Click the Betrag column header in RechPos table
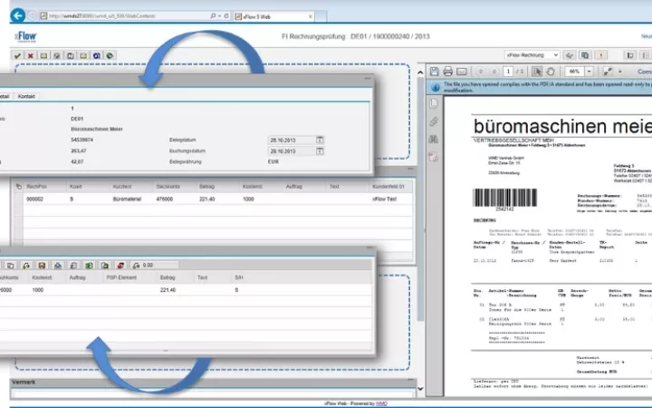 (x=206, y=187)
